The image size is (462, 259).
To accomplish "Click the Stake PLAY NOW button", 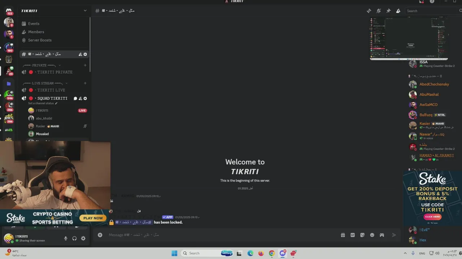I will (x=93, y=218).
